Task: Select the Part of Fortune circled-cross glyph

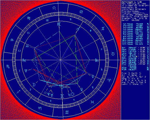Action: 45,93
